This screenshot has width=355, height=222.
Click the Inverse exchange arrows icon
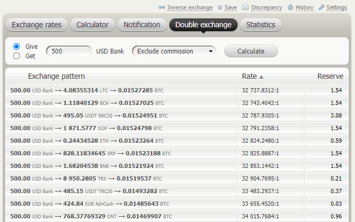tap(162, 7)
